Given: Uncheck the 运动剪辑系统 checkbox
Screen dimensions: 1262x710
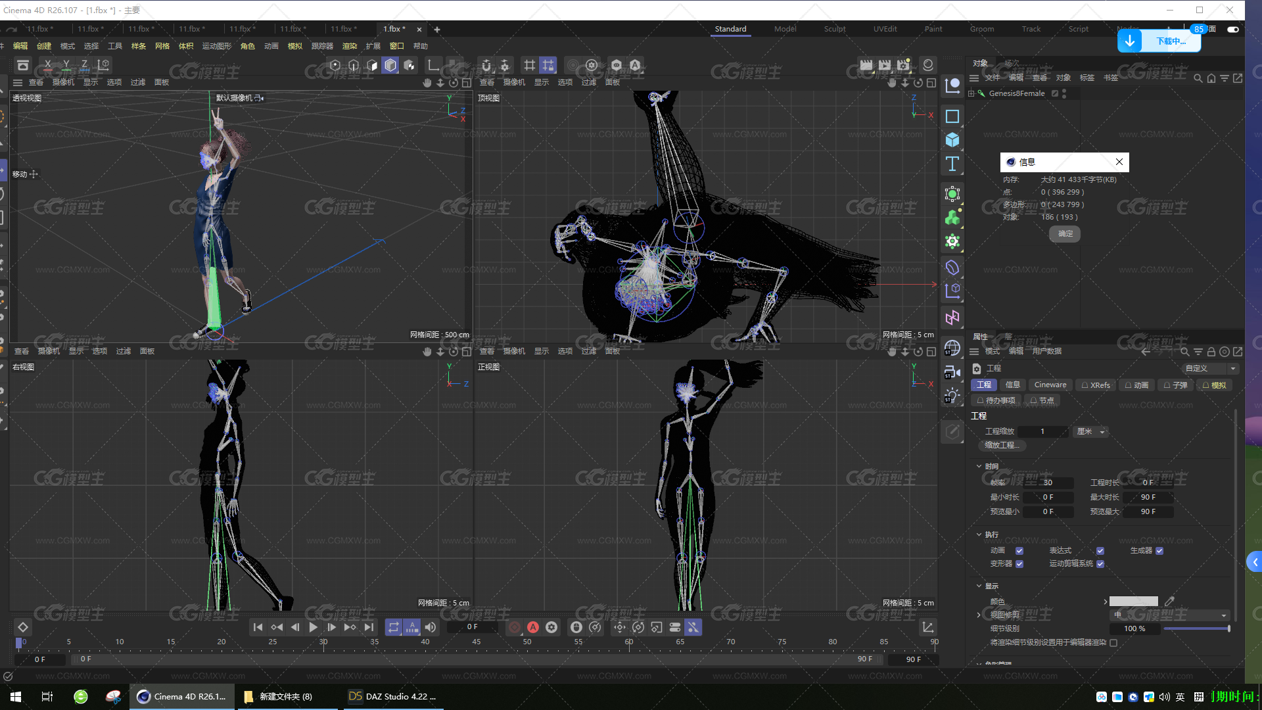Looking at the screenshot, I should 1100,564.
